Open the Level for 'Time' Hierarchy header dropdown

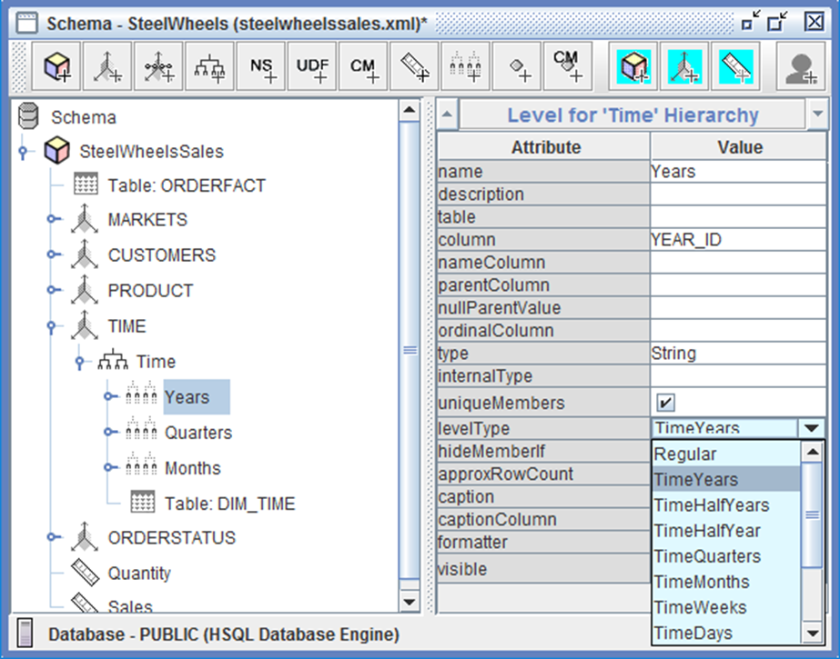click(815, 115)
